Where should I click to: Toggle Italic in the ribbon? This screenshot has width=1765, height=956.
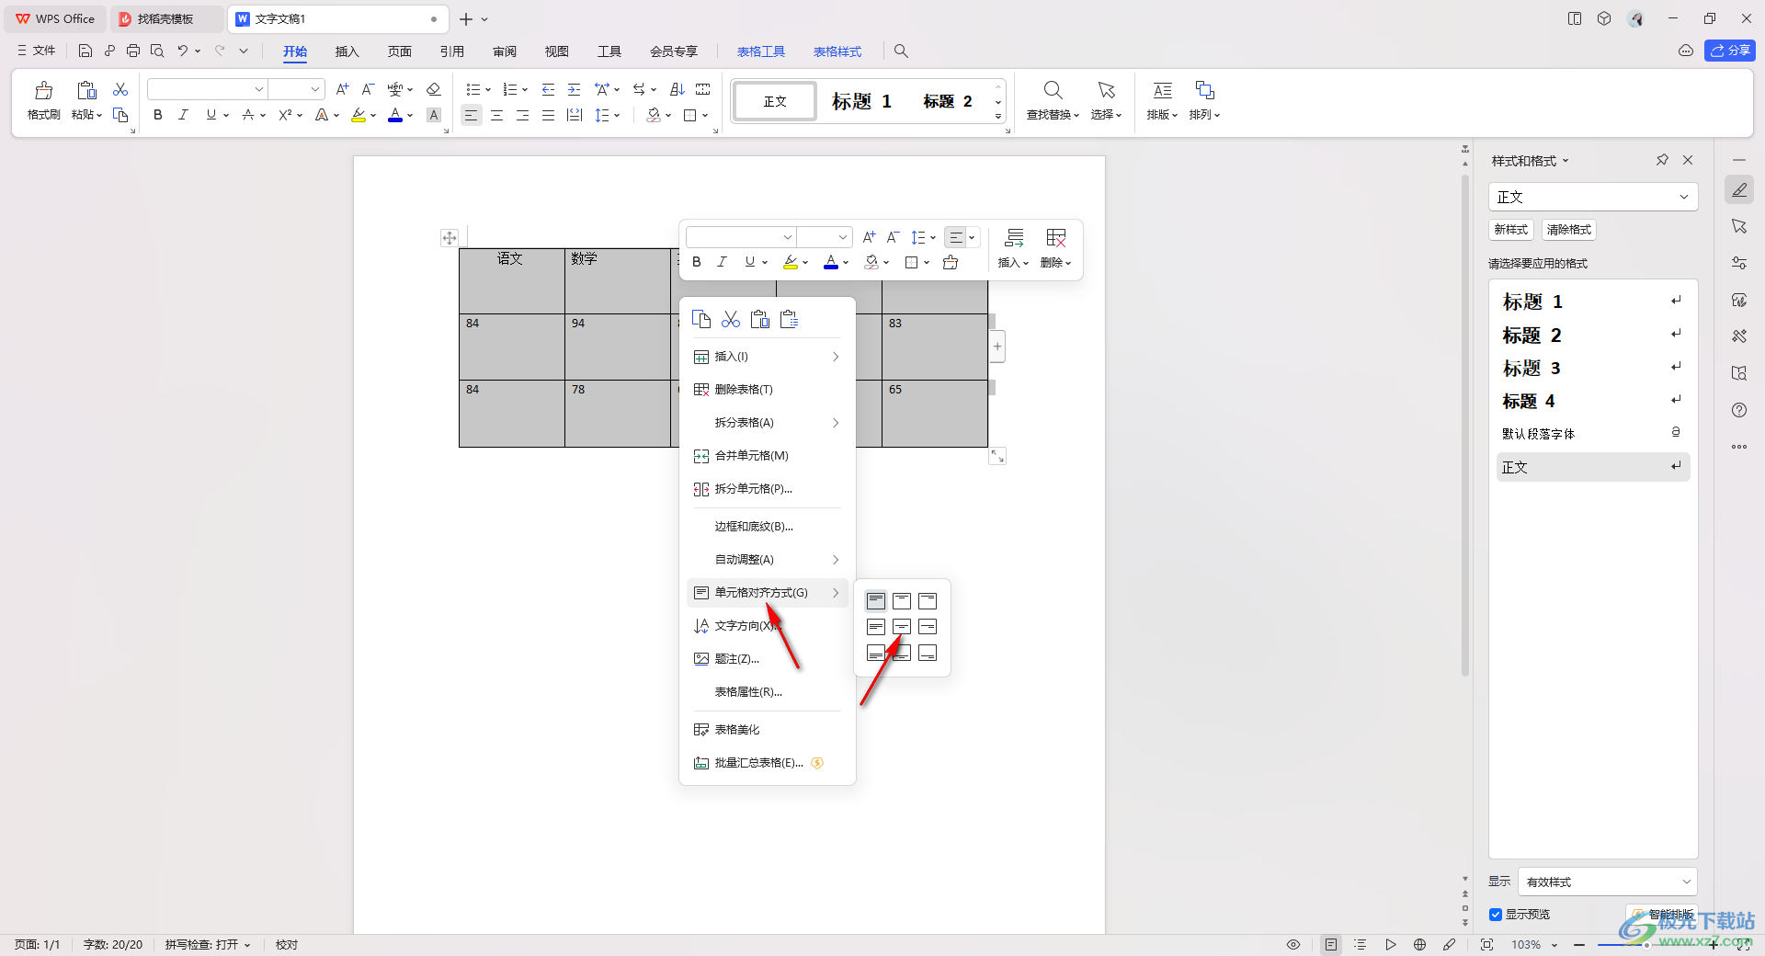184,115
